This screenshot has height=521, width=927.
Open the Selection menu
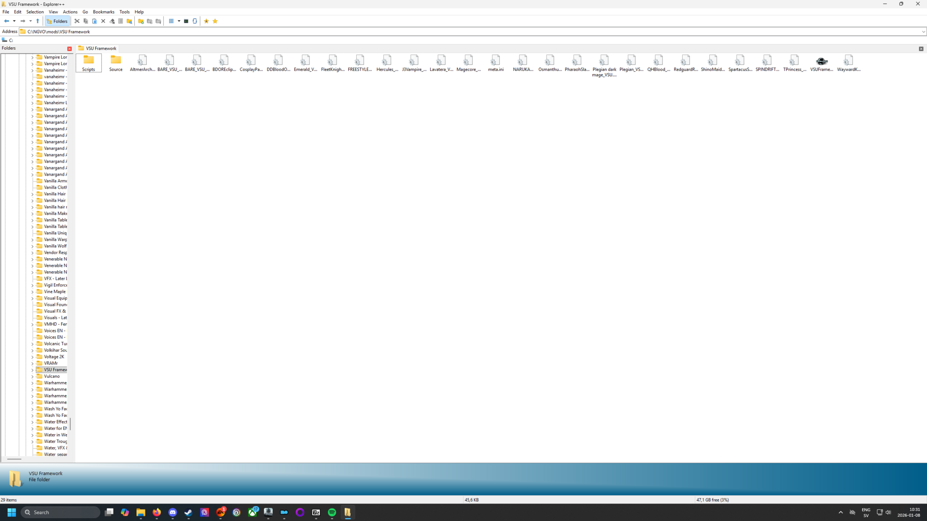[x=35, y=12]
